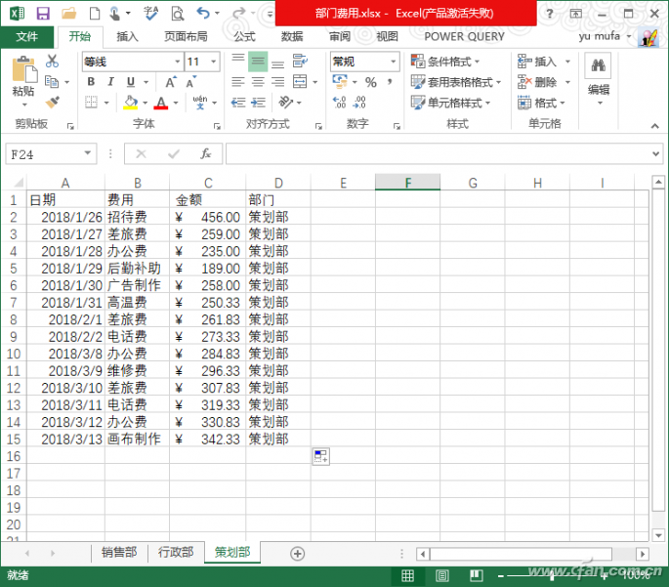
Task: Toggle center horizontal alignment
Action: [x=258, y=82]
